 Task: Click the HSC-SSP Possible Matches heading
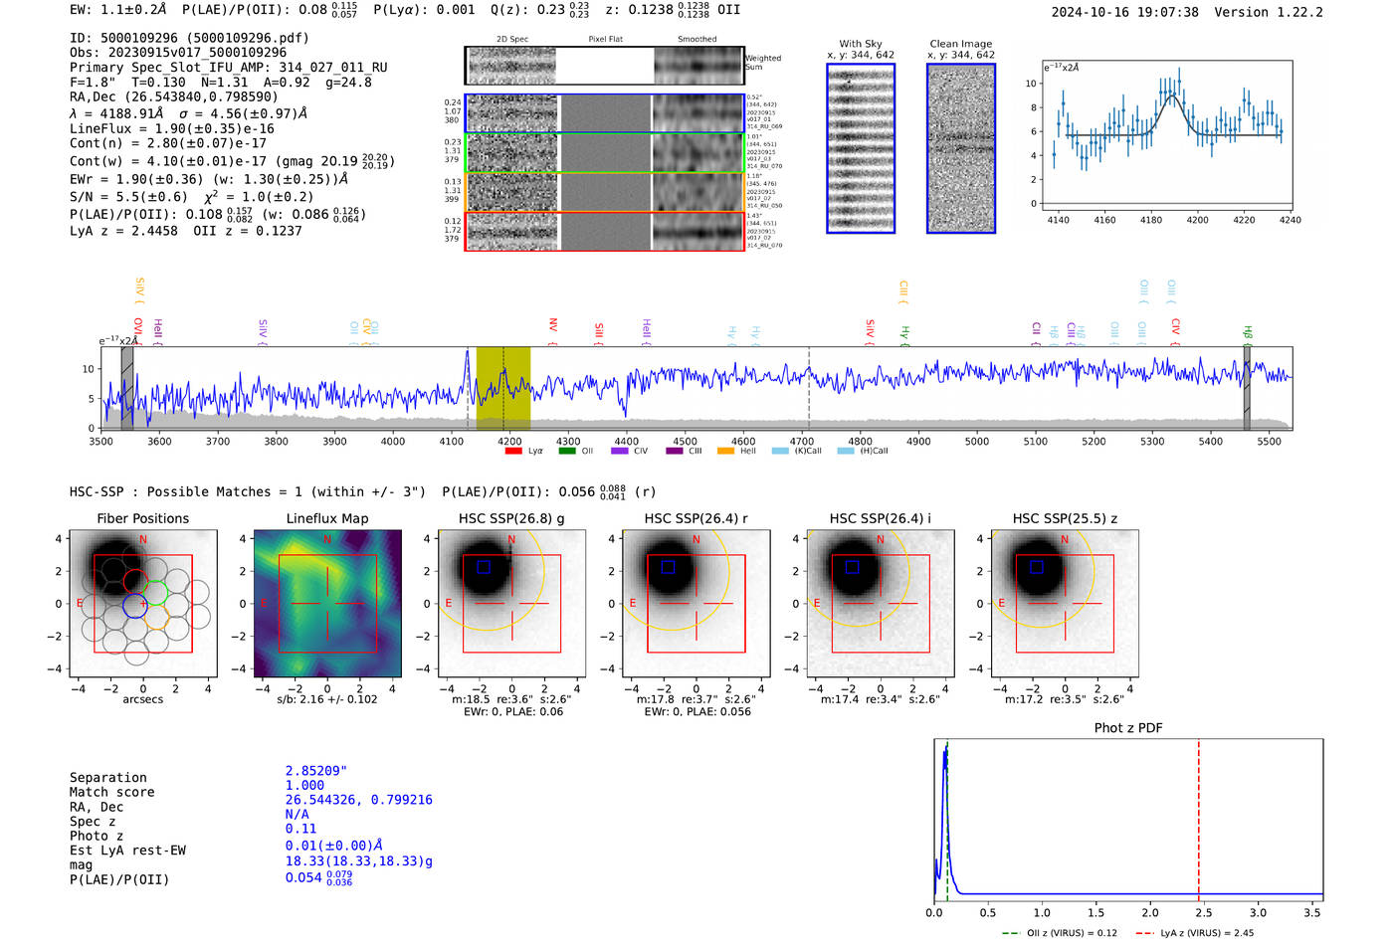pyautogui.click(x=247, y=491)
